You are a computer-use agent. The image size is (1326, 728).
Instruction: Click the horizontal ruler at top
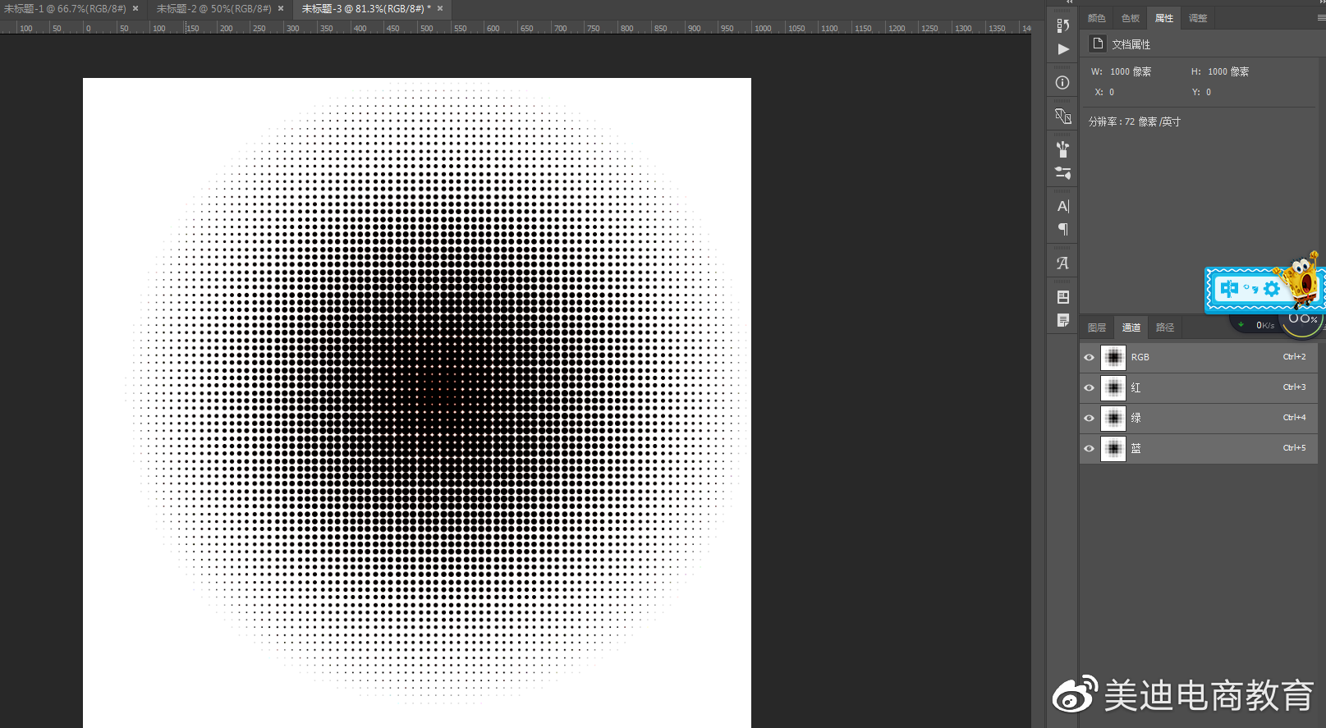[516, 28]
